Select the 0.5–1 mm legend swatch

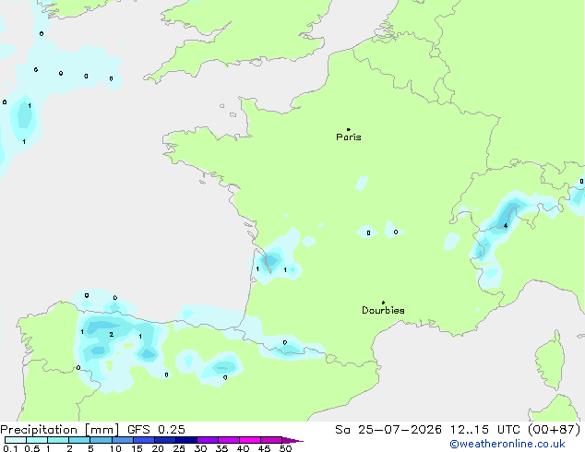pos(37,440)
